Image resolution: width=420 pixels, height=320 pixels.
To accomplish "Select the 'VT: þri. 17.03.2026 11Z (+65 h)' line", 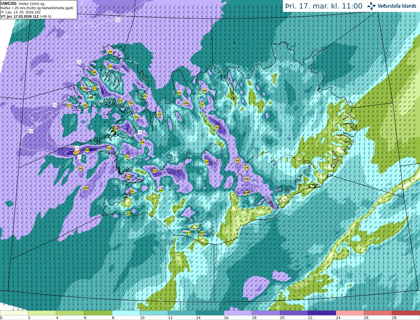I will [x=26, y=16].
